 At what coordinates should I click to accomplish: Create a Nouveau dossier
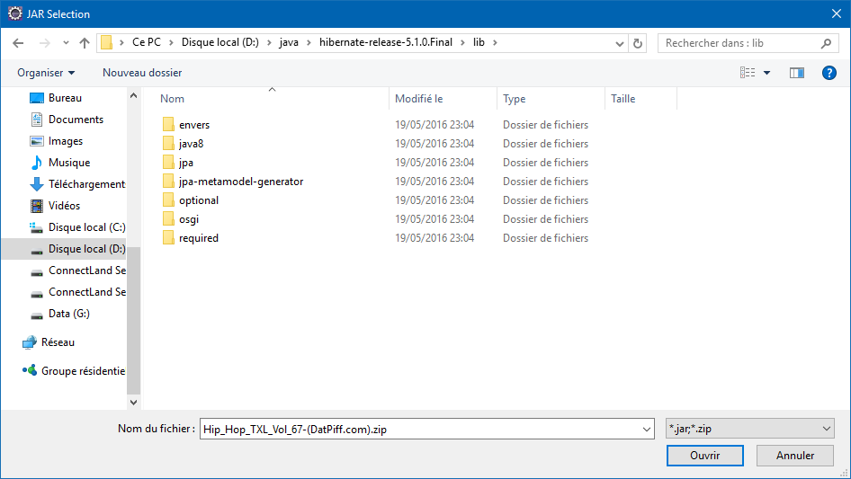[142, 73]
